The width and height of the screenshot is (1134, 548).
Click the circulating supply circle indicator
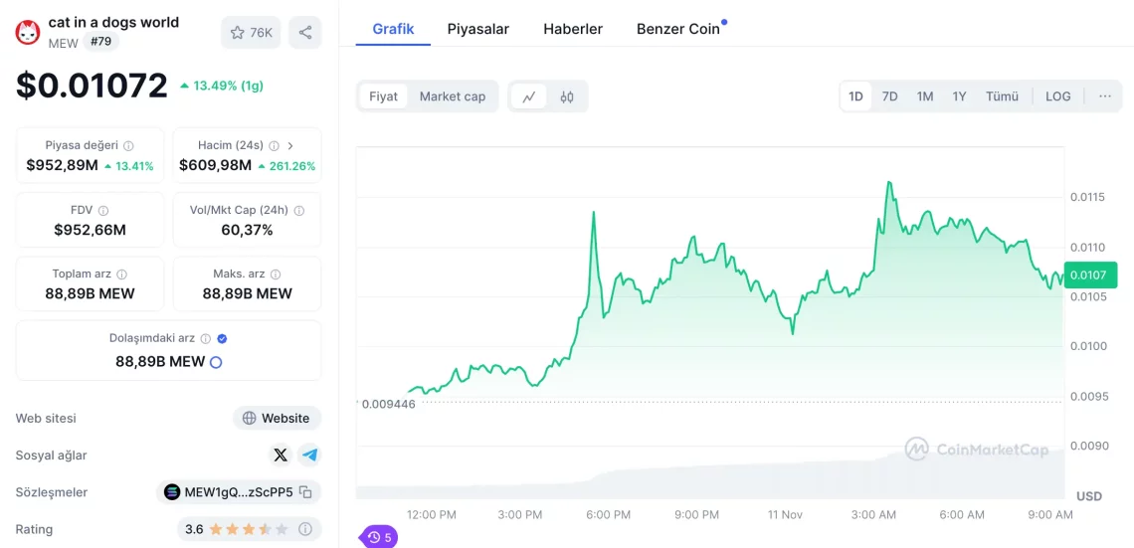(216, 362)
